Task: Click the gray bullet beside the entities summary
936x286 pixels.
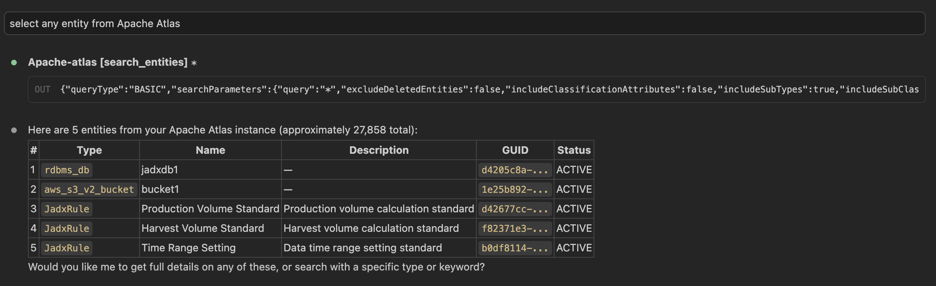Action: (14, 130)
